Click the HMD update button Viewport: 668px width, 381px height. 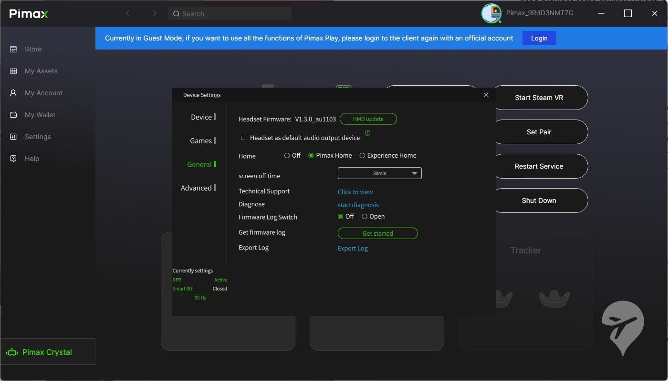click(x=368, y=119)
